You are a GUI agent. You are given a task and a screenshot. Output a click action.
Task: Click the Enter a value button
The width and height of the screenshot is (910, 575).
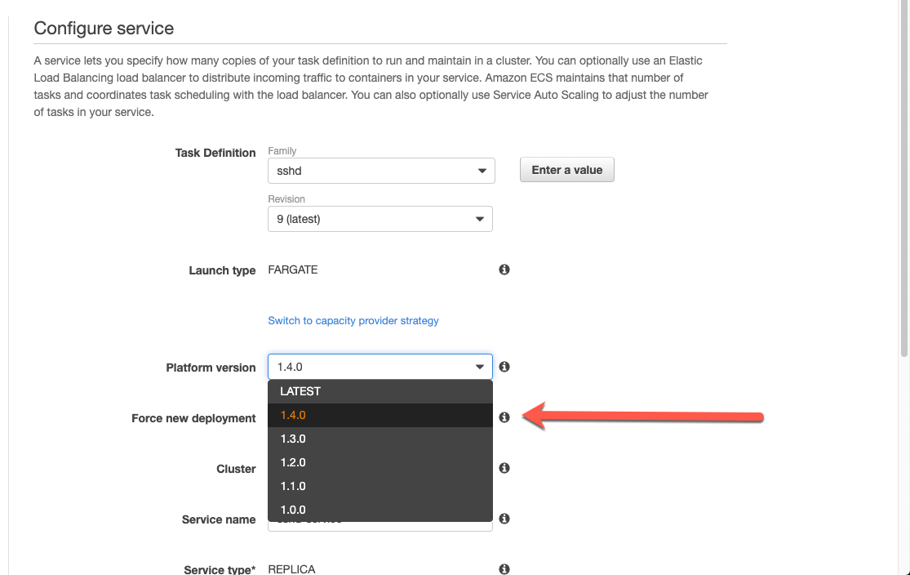tap(567, 170)
